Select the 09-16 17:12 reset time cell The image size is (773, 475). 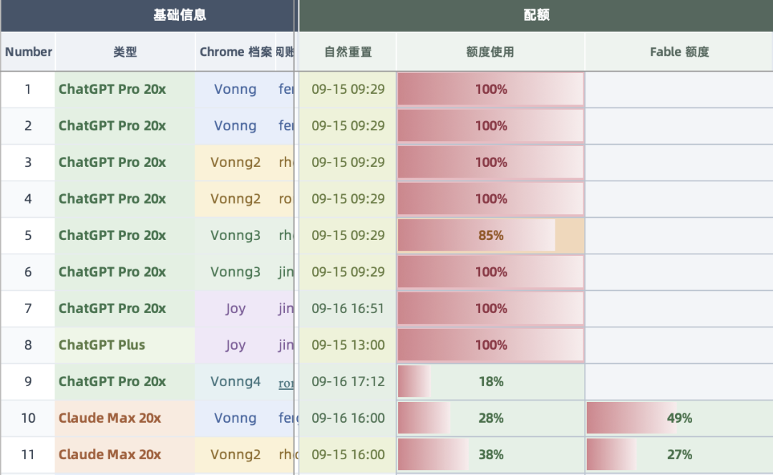tap(348, 381)
